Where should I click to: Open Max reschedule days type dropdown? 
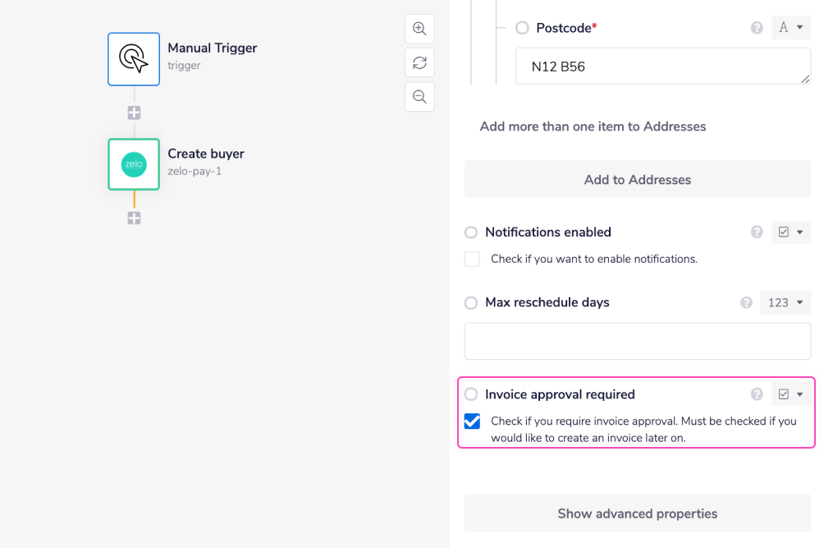point(785,302)
